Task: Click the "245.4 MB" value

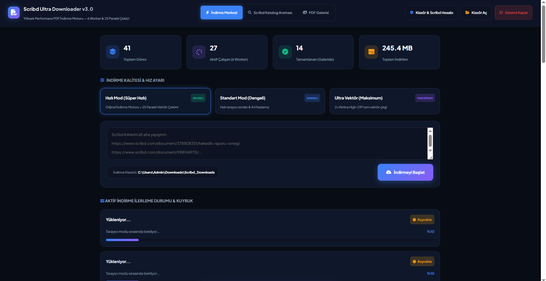Action: (x=397, y=48)
